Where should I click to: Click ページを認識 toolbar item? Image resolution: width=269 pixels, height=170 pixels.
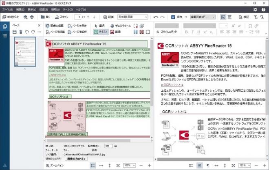point(55,32)
